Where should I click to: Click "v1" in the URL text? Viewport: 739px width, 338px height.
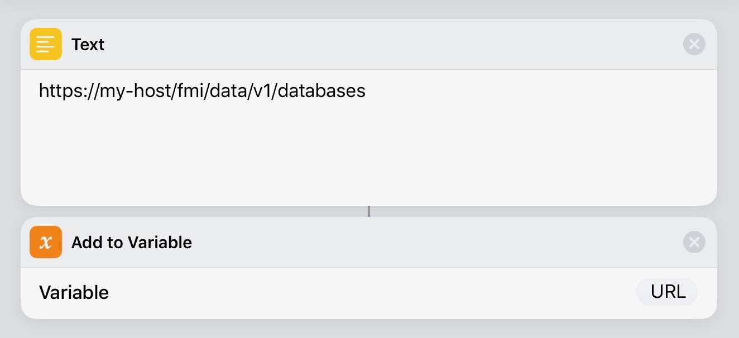(261, 91)
